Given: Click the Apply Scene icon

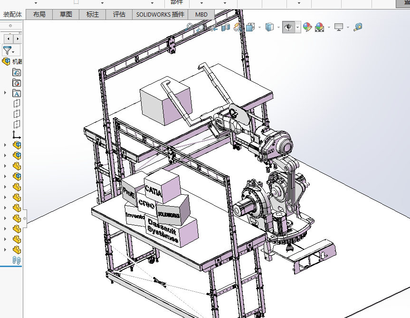Looking at the screenshot, I should coord(320,28).
